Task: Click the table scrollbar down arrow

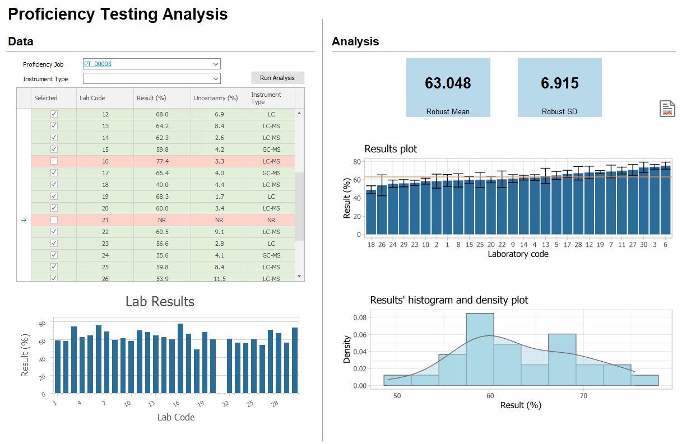Action: [x=299, y=276]
